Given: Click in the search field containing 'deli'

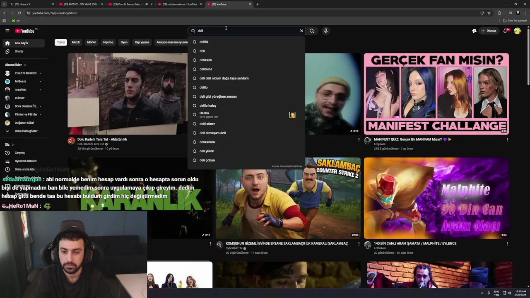Looking at the screenshot, I should (246, 31).
